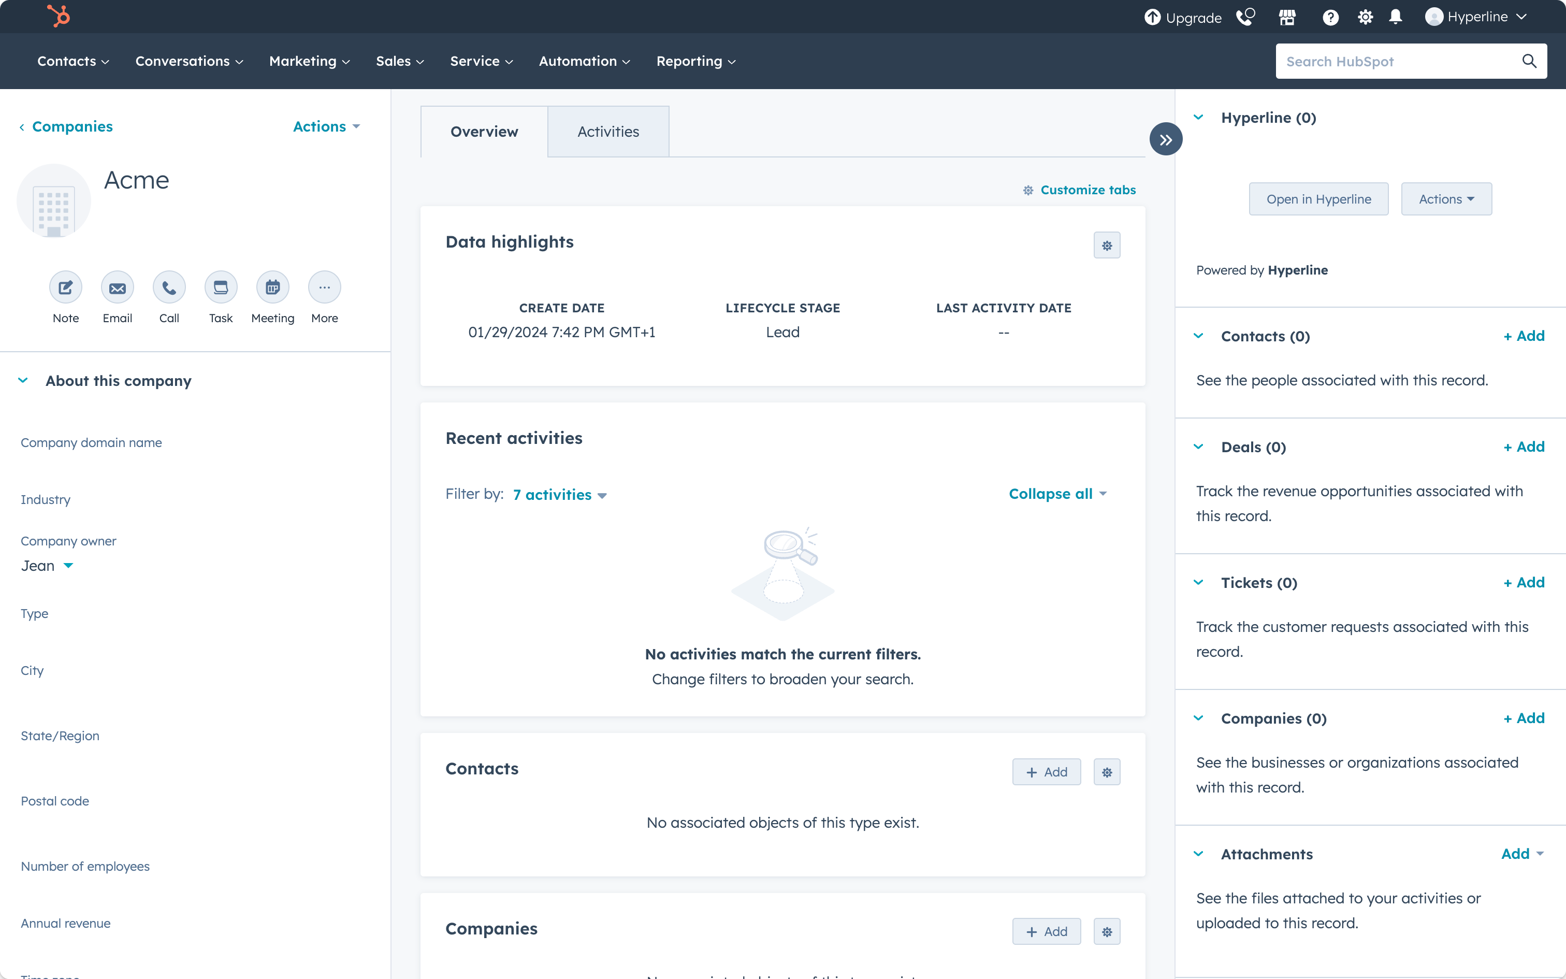1566x979 pixels.
Task: Open the Reporting navigation menu
Action: point(695,61)
